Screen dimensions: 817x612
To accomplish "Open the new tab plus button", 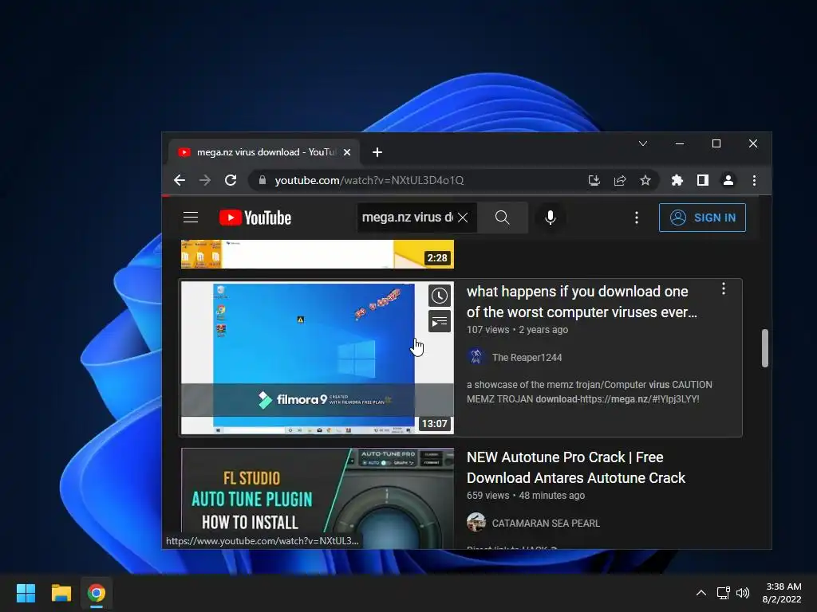I will pyautogui.click(x=377, y=152).
